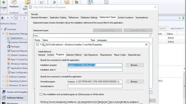Image resolution: width=186 pixels, height=104 pixels.
Task: Click the Overview node icon
Action: pyautogui.click(x=5, y=29)
